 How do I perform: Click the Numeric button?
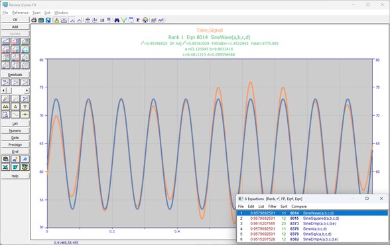tap(15, 130)
